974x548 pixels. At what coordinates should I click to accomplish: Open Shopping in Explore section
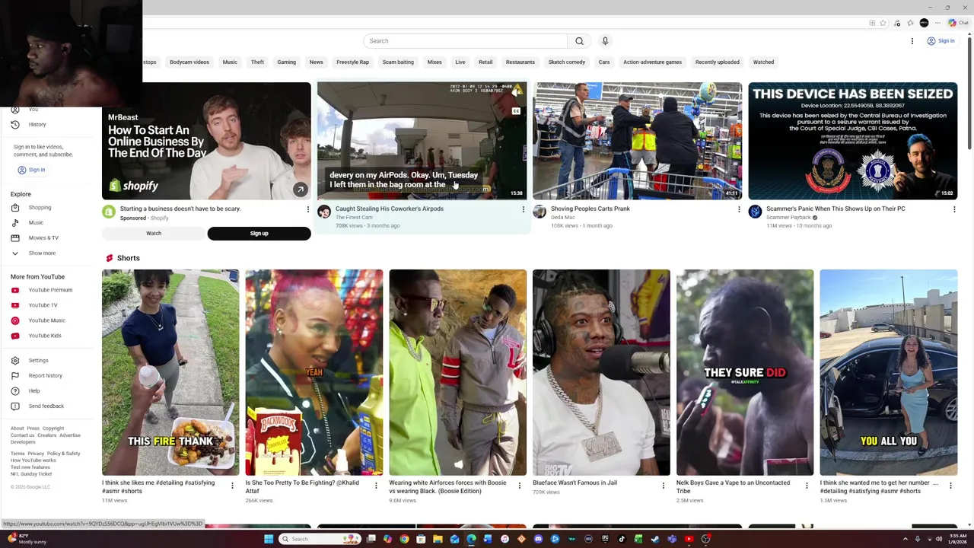tap(40, 207)
